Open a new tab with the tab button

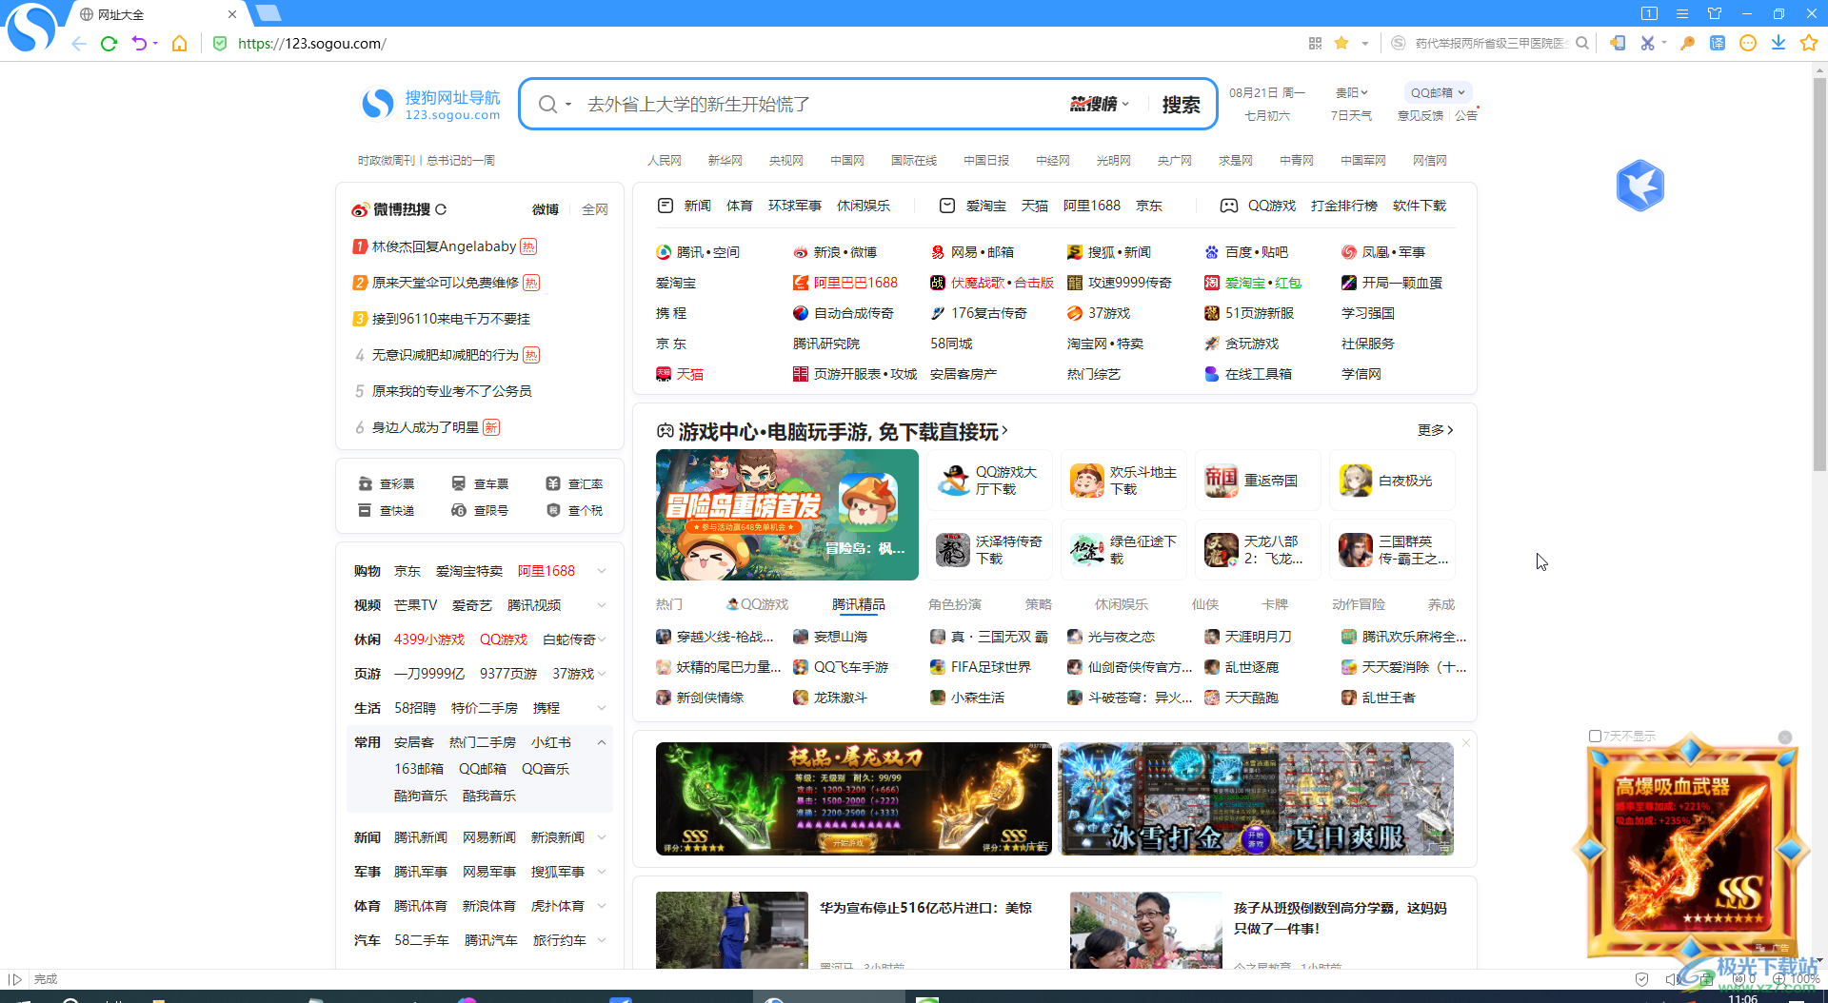click(x=268, y=13)
